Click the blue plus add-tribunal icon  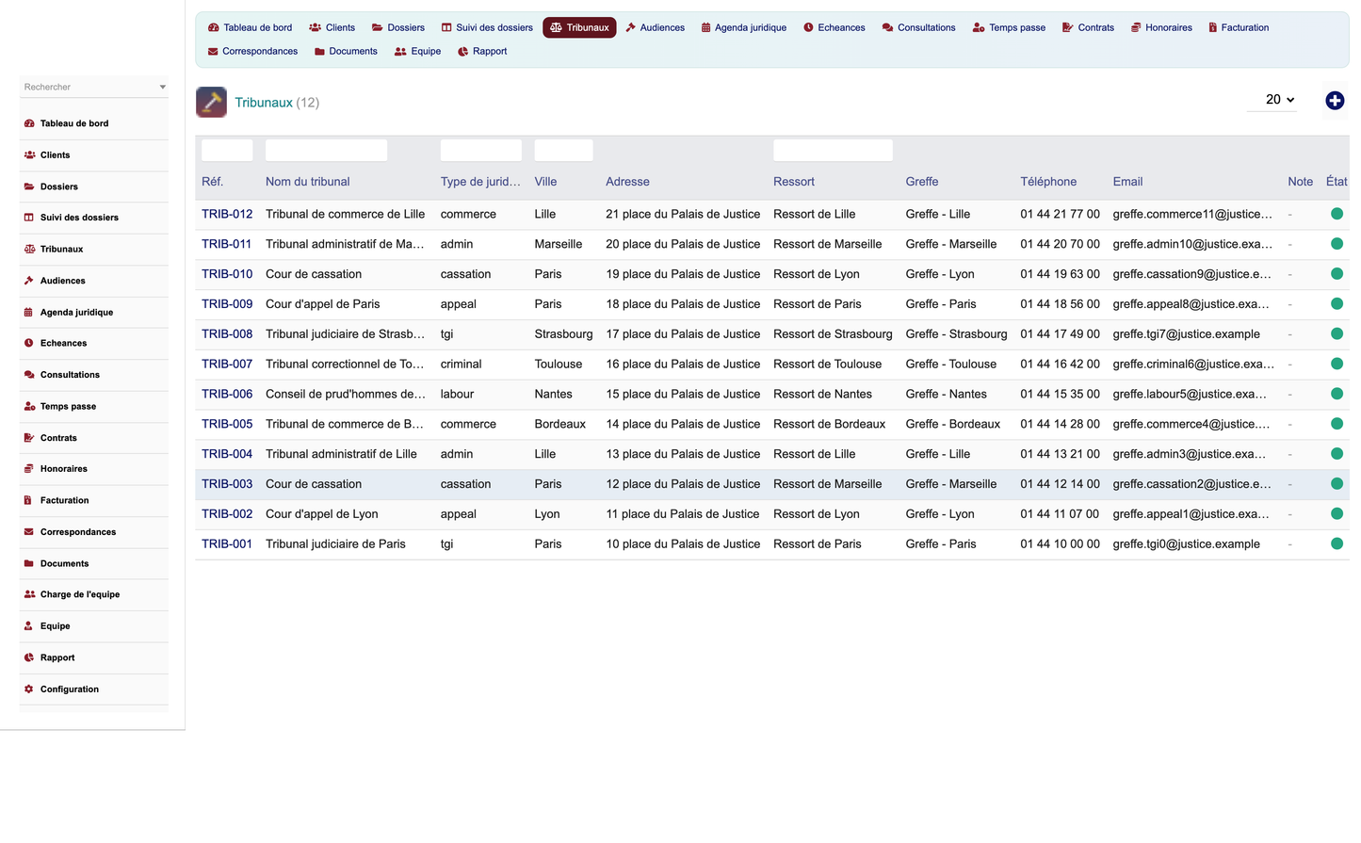(x=1335, y=101)
